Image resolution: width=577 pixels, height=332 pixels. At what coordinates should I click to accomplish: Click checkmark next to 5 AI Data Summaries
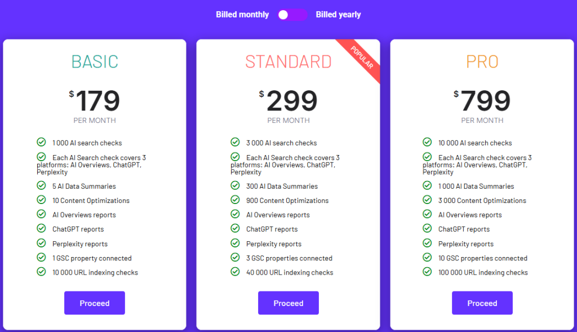(41, 185)
